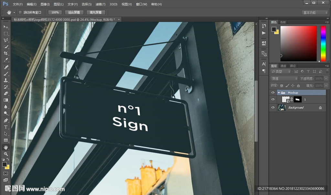Open the 3D panel icon
331x195 pixels.
264,43
